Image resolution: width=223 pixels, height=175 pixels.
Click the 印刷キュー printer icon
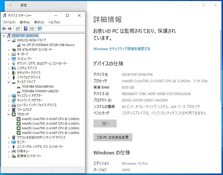coord(14,151)
